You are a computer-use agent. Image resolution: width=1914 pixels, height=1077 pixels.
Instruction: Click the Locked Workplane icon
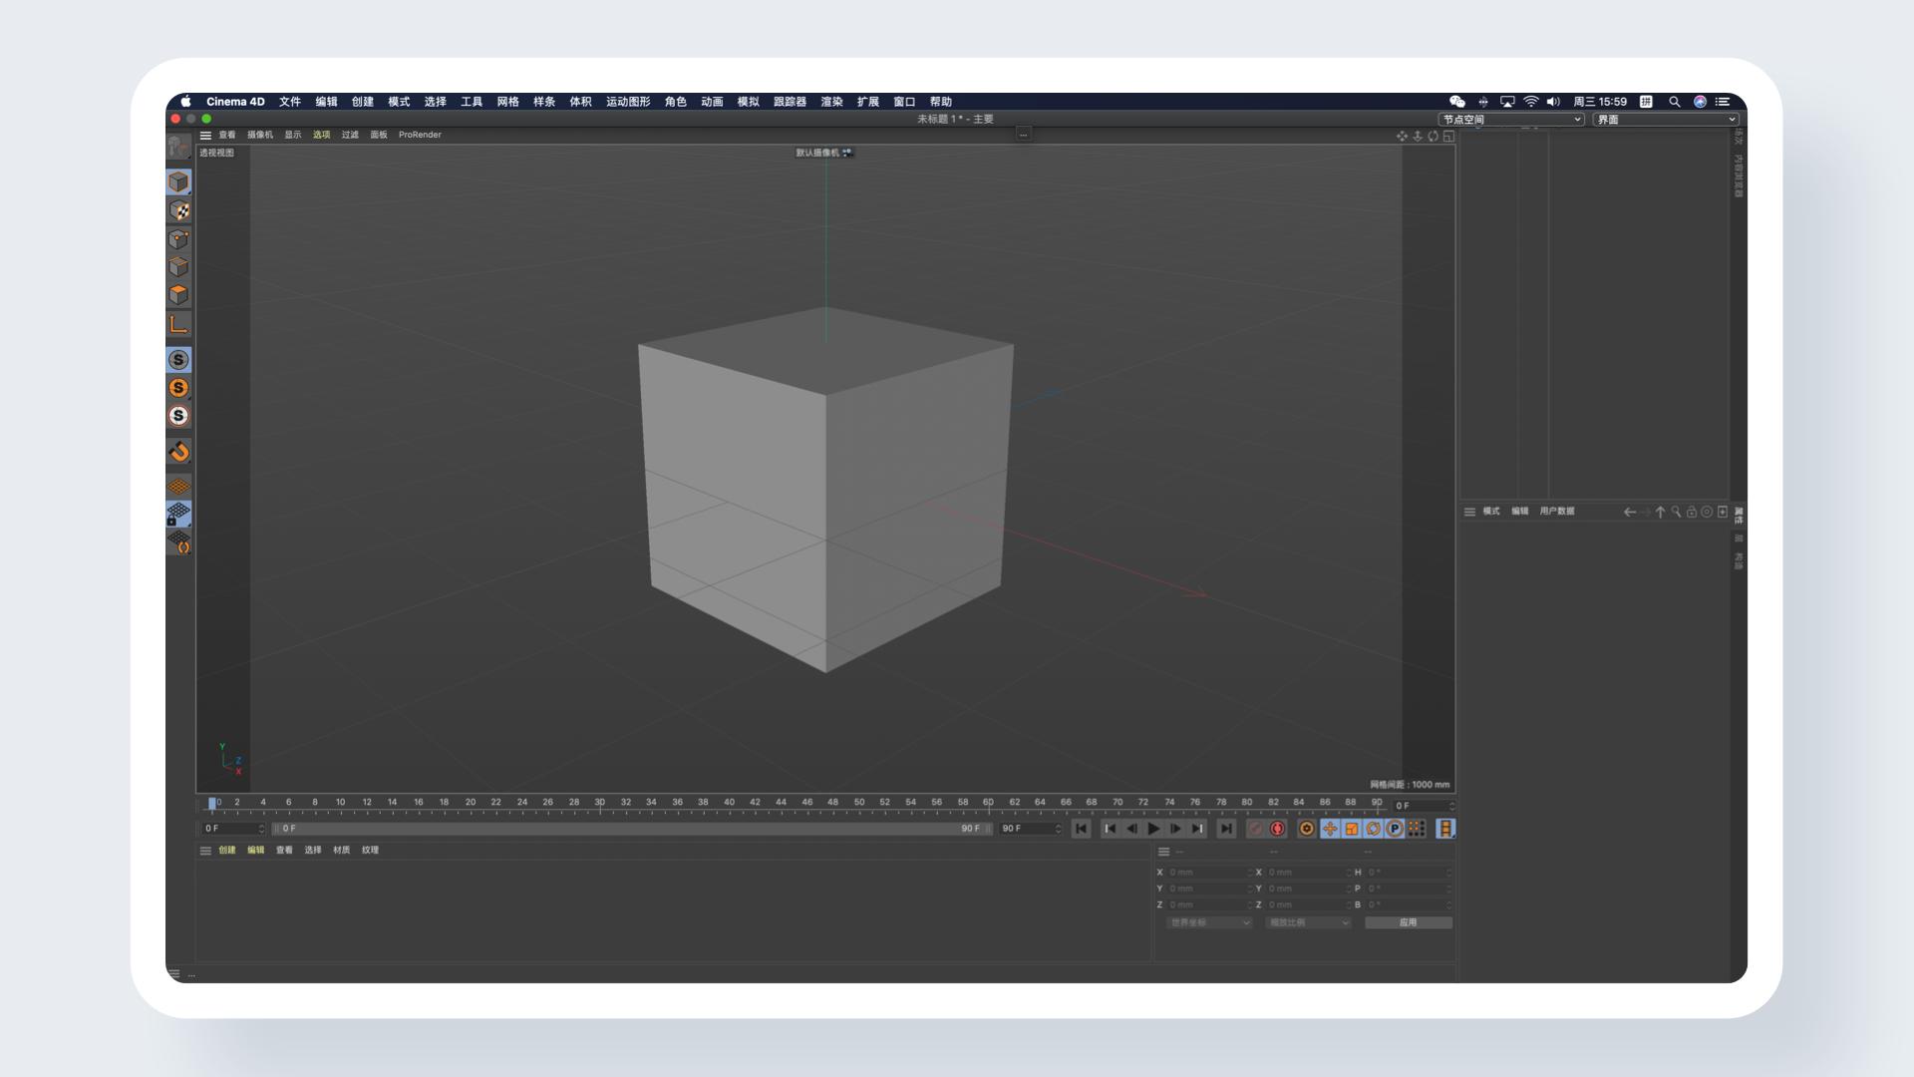[x=178, y=515]
